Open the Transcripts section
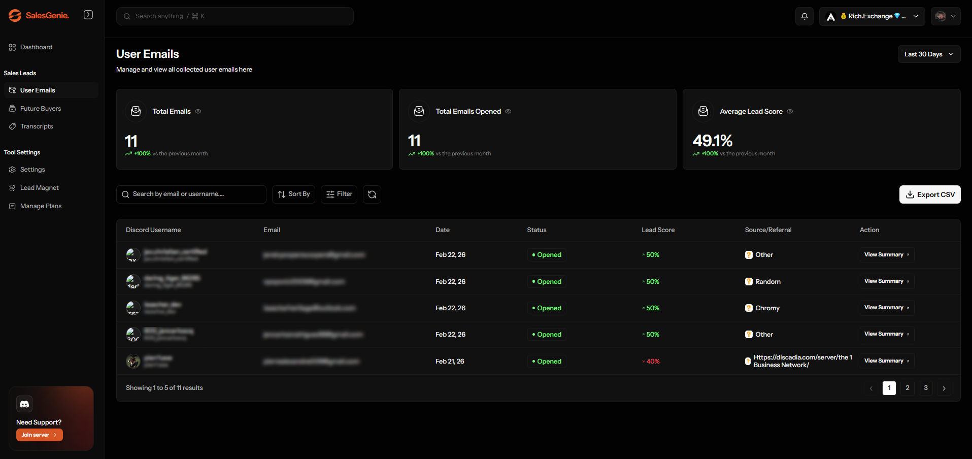This screenshot has width=972, height=459. click(37, 126)
